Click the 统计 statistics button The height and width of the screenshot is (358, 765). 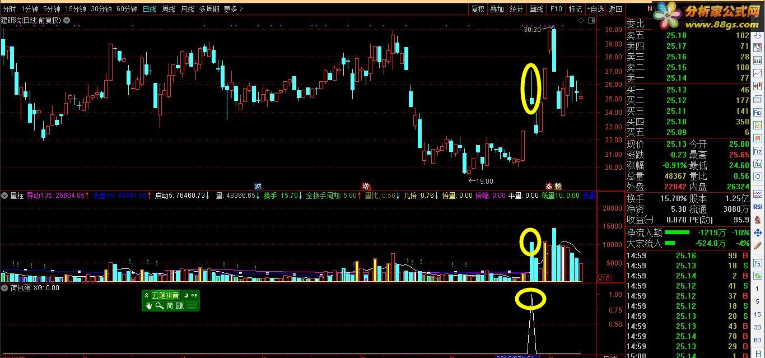517,9
